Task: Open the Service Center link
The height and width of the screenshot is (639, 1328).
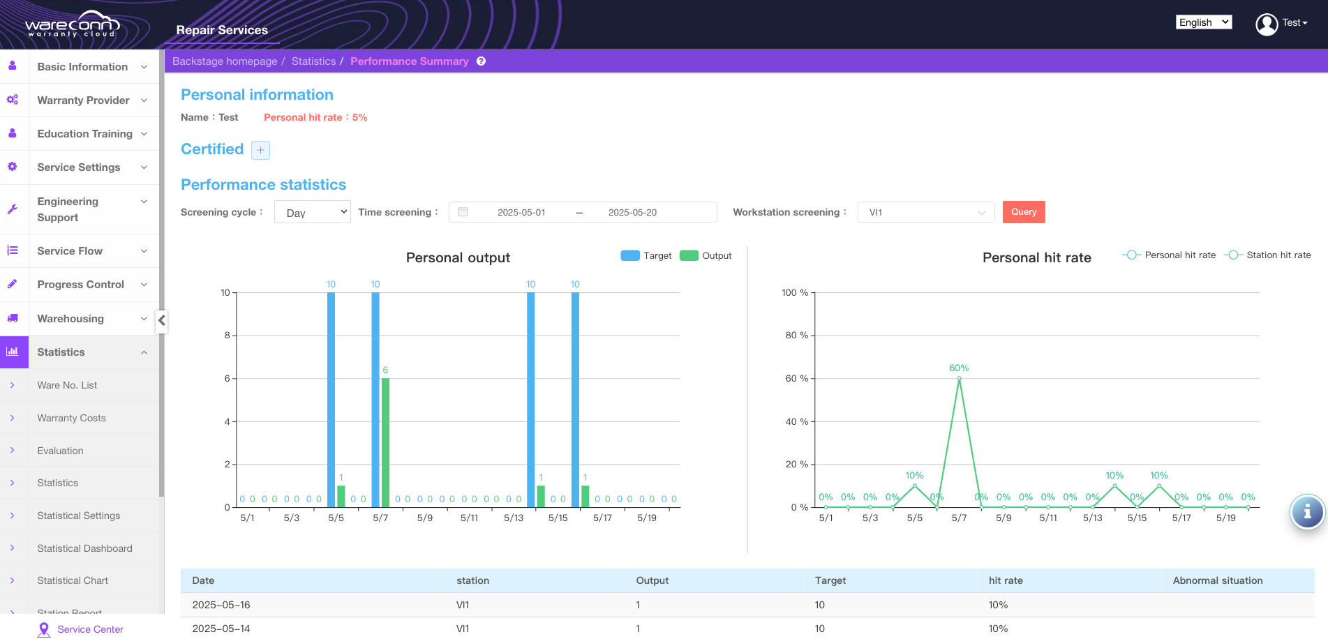Action: pyautogui.click(x=90, y=629)
